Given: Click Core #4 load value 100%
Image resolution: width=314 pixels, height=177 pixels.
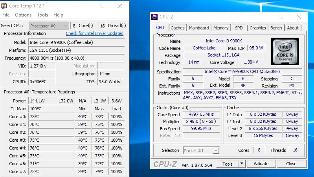Looking at the screenshot, I should click(117, 148).
